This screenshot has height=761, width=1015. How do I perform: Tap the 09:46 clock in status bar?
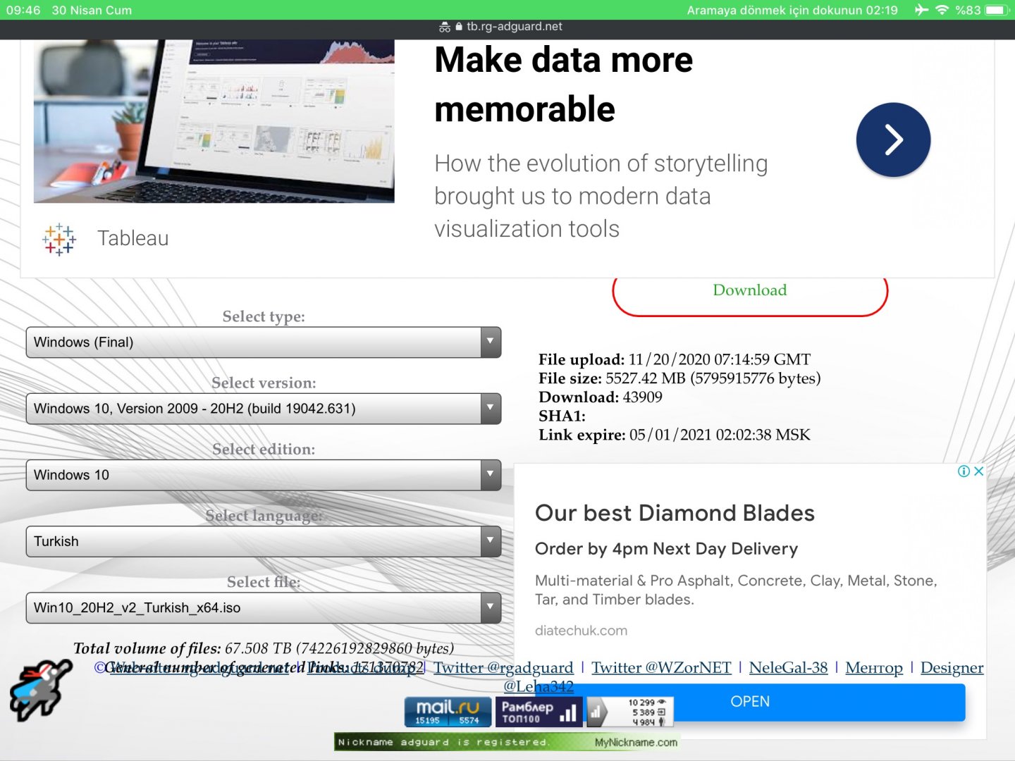click(x=23, y=10)
